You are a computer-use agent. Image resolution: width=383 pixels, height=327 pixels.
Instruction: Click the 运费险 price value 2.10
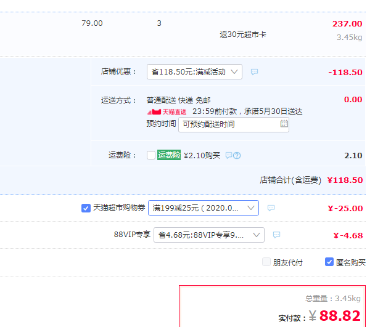pos(353,155)
